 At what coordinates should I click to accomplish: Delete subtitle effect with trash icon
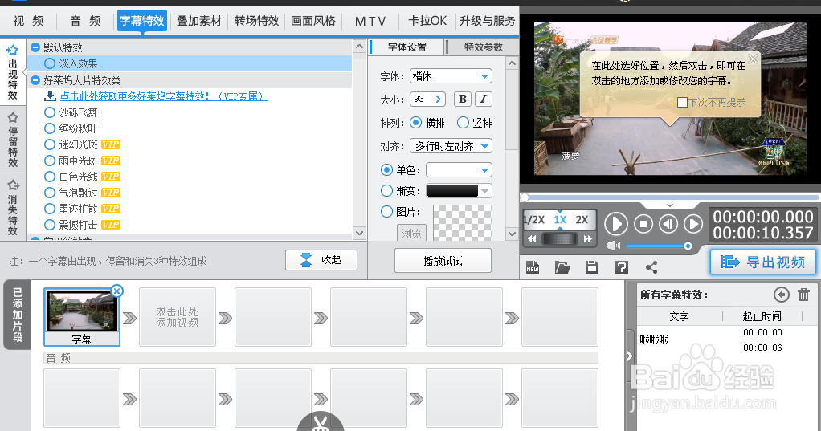coord(803,295)
